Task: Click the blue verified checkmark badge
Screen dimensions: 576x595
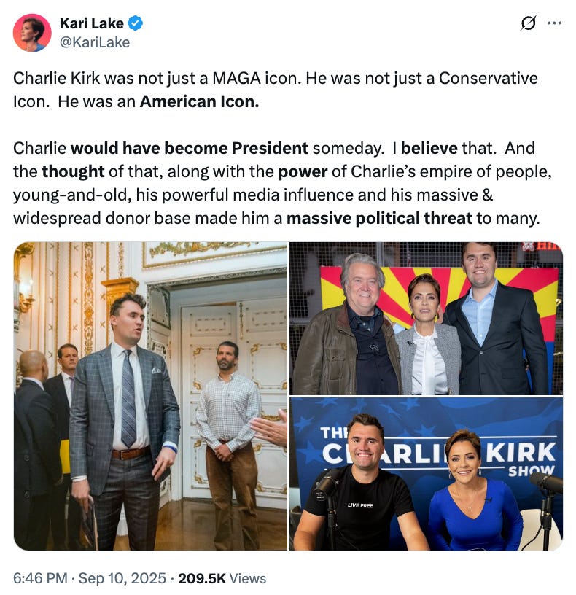Action: click(135, 23)
